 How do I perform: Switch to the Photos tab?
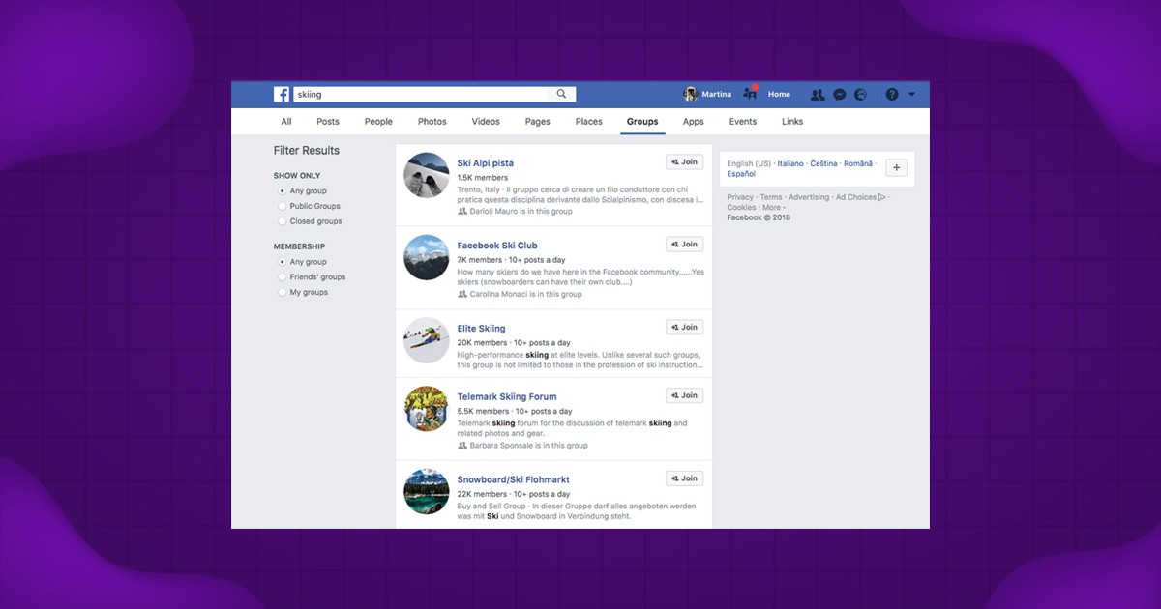432,122
